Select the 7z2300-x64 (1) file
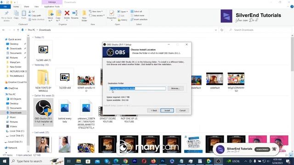Viewport: 294px width, 165px height. tap(43, 51)
